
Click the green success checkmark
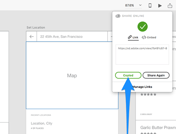143,27
